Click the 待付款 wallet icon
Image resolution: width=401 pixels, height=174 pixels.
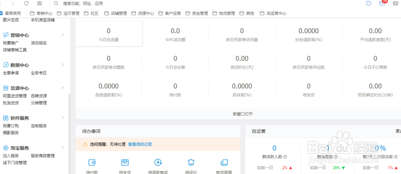point(92,162)
